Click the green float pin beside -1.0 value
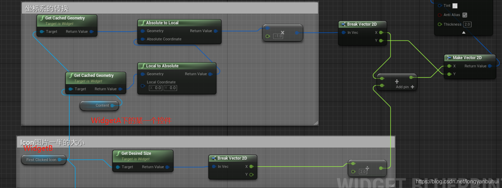 point(268,36)
